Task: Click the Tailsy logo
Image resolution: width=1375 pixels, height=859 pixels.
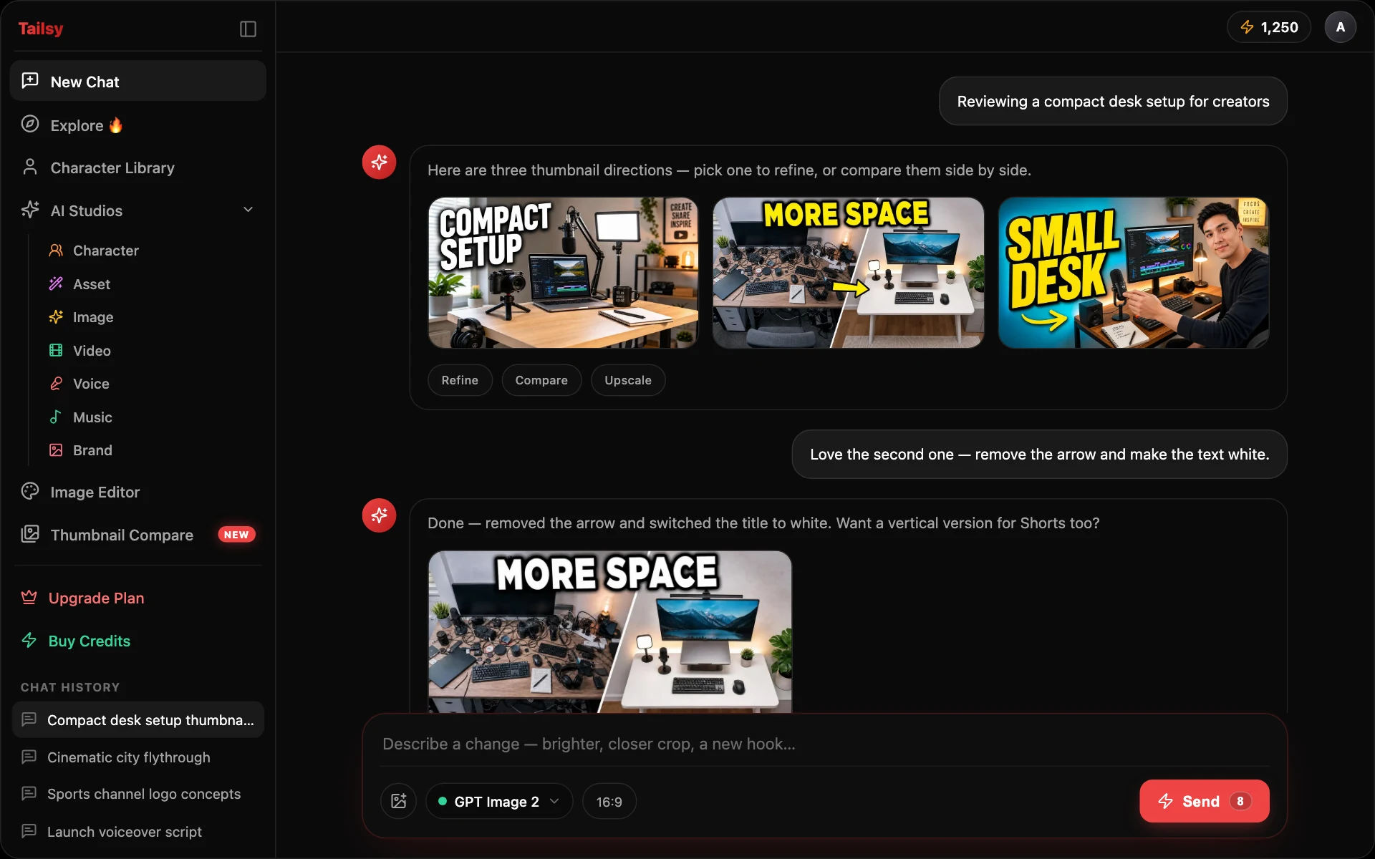Action: click(x=41, y=29)
